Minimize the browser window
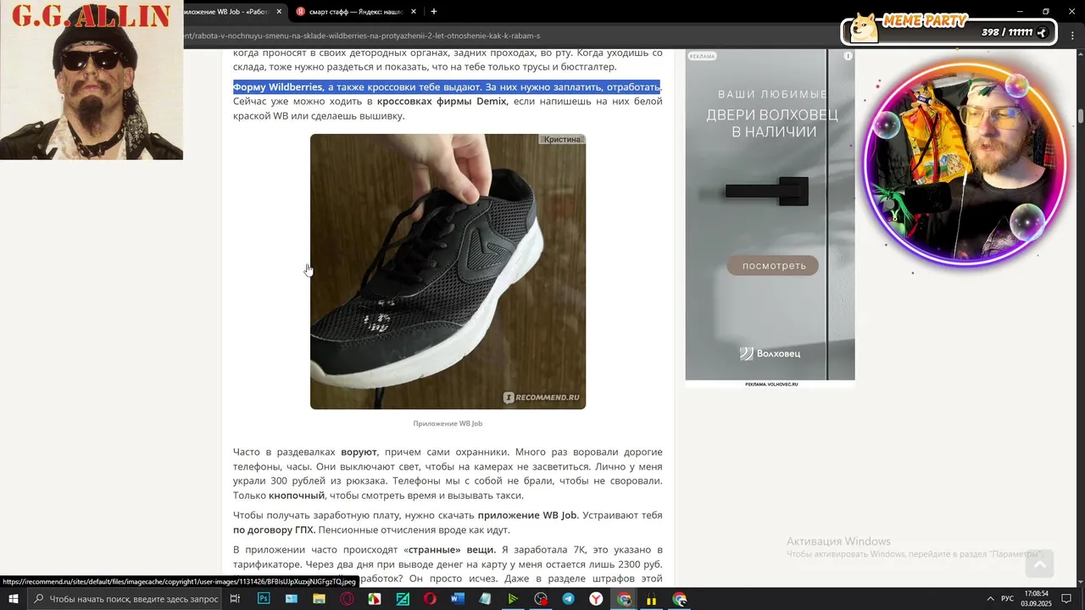1085x610 pixels. [x=1020, y=11]
